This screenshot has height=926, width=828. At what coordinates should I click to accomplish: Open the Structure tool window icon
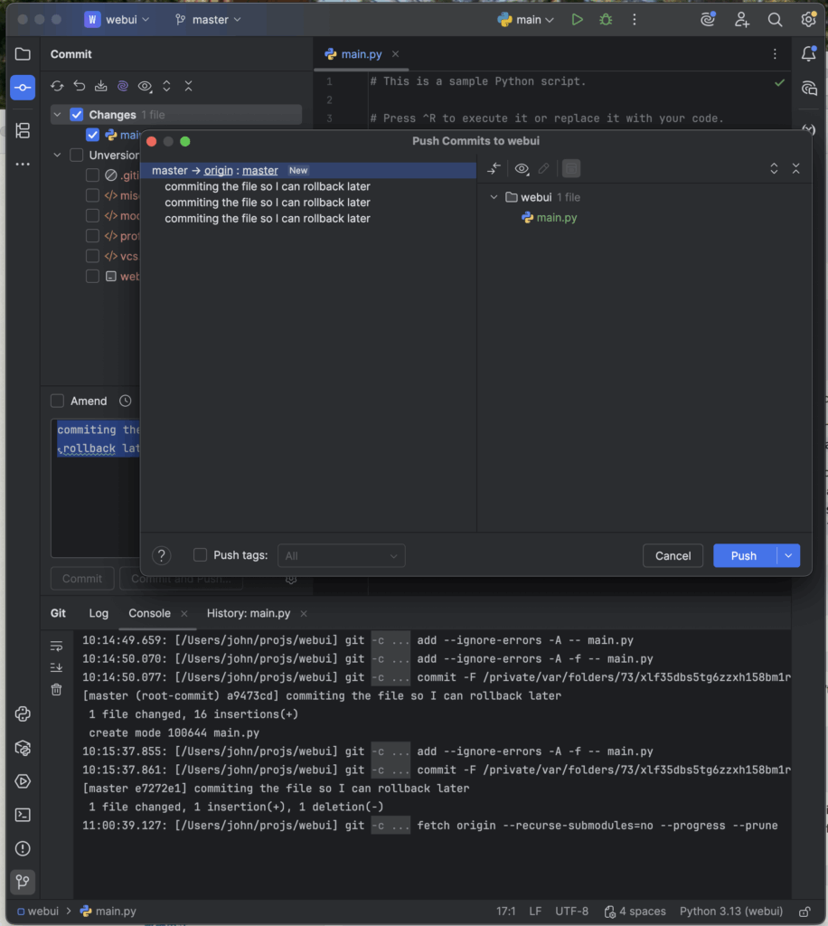pos(23,130)
